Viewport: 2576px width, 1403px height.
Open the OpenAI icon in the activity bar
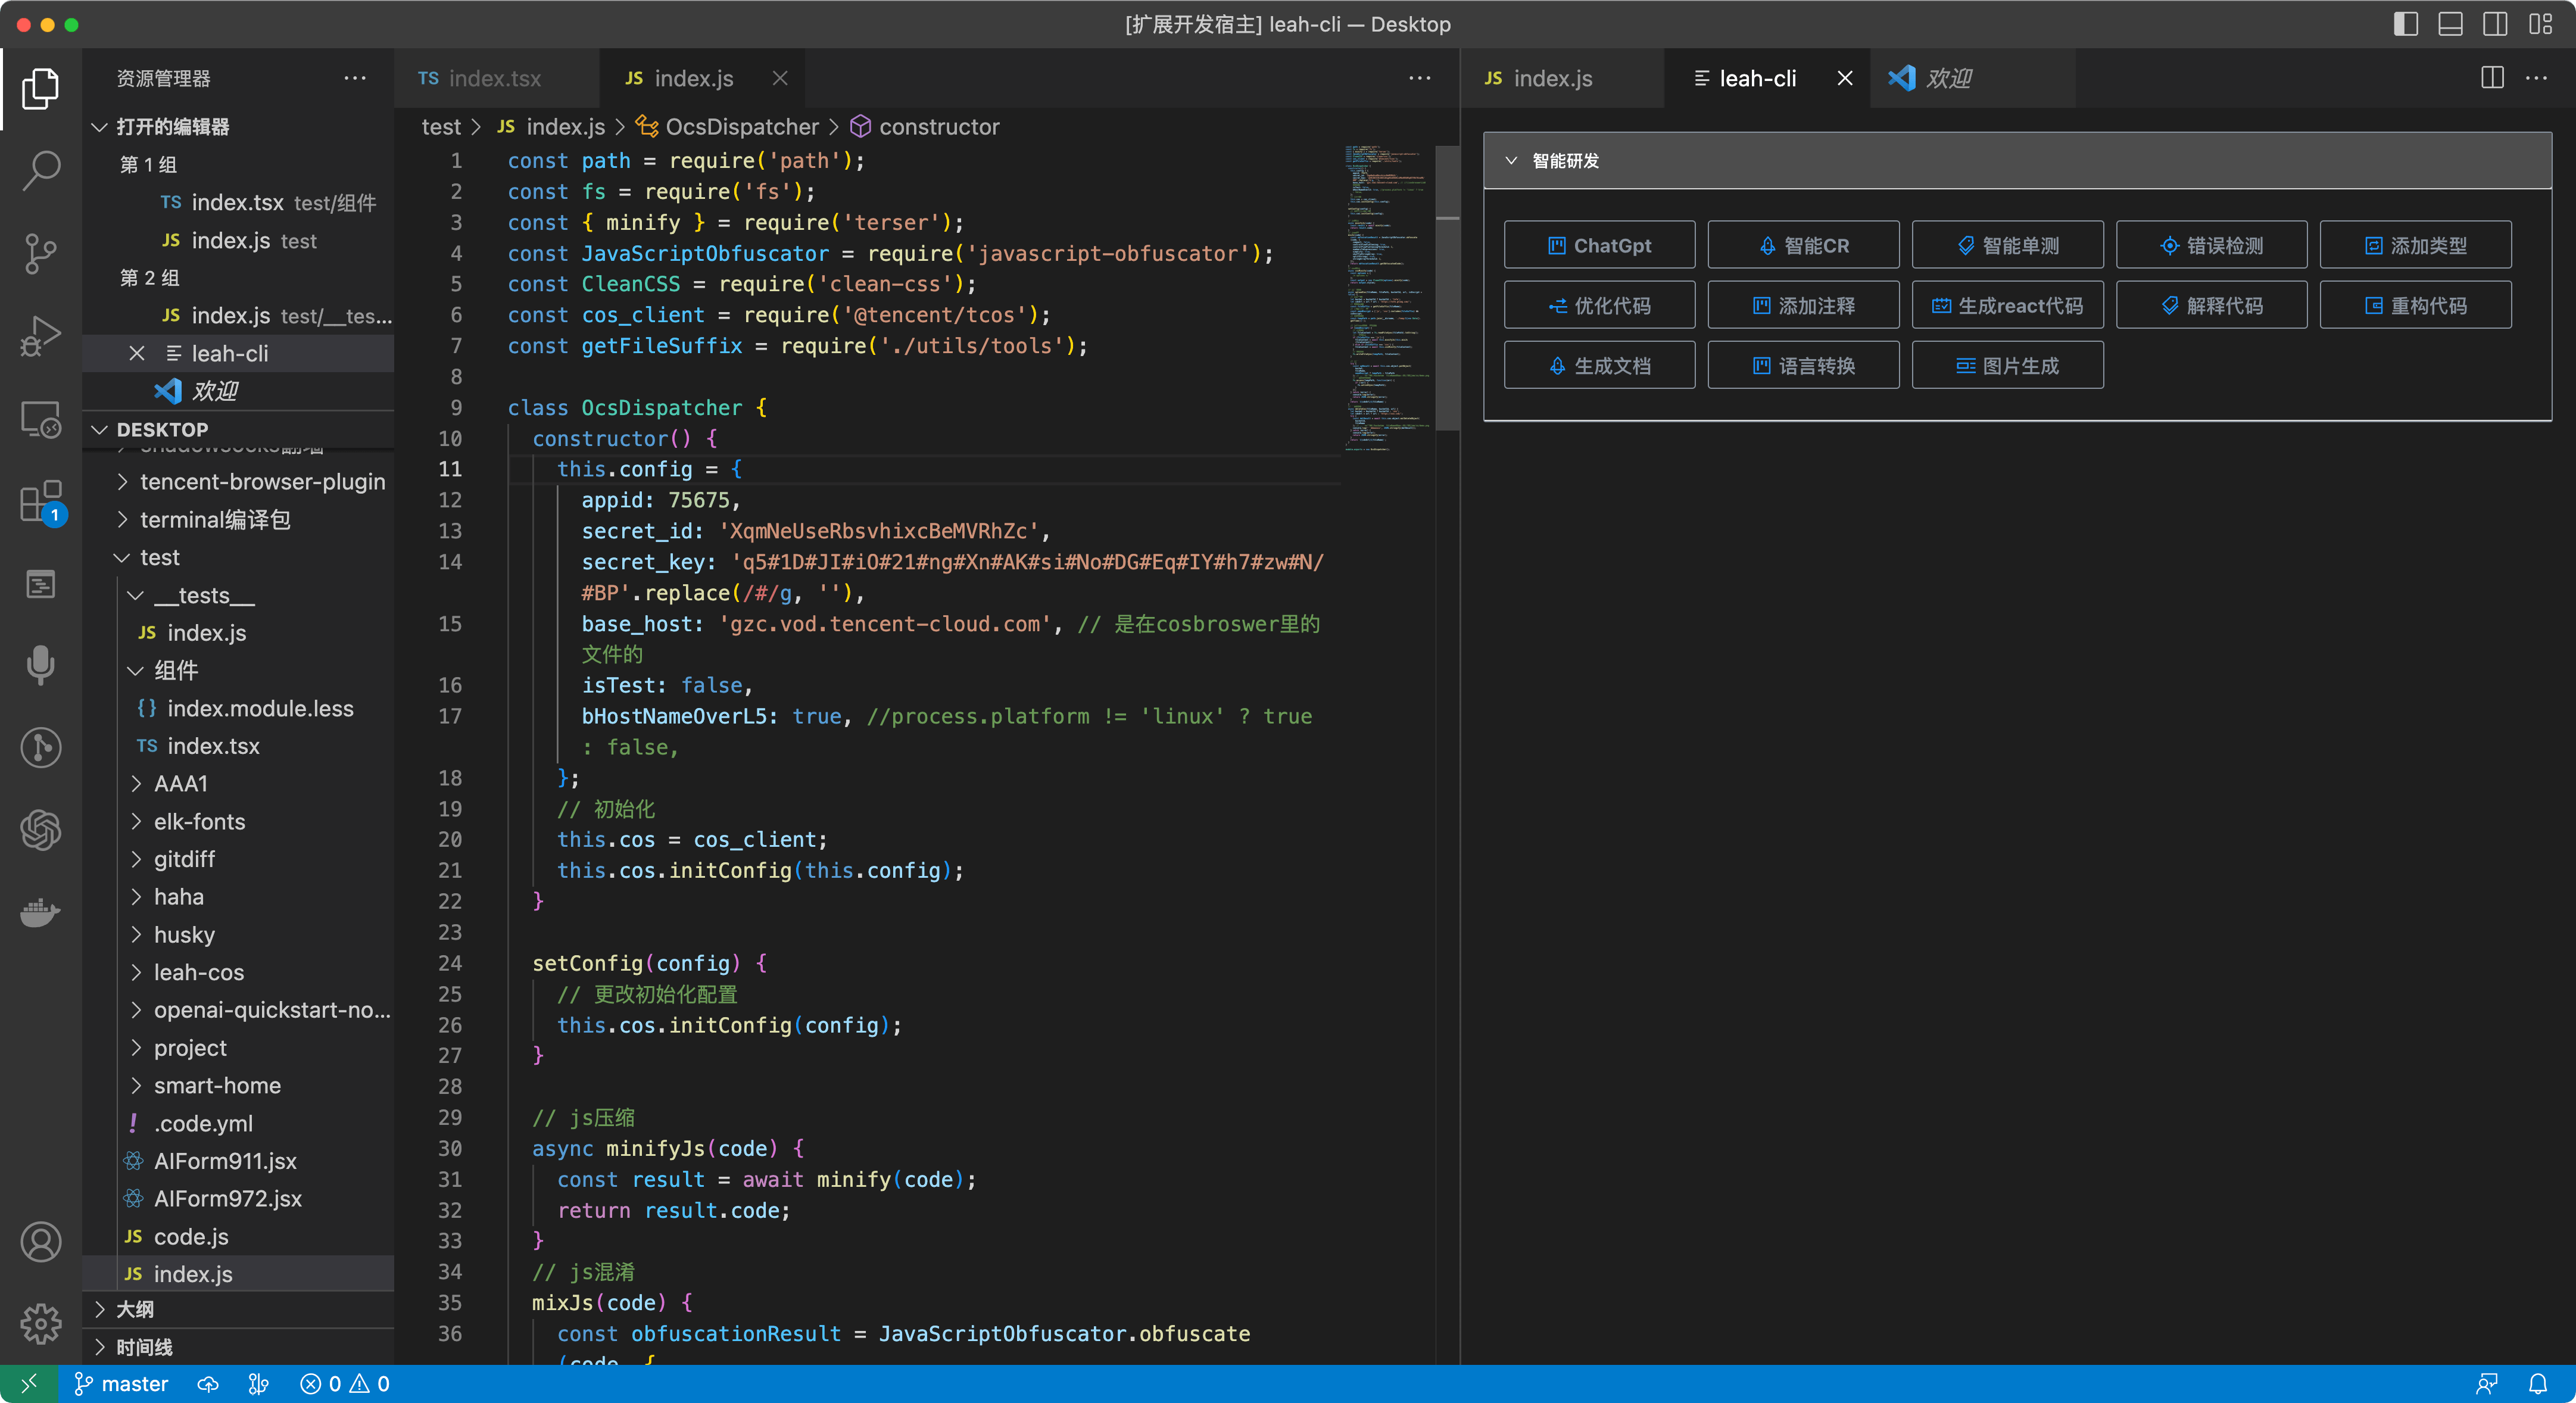click(41, 830)
